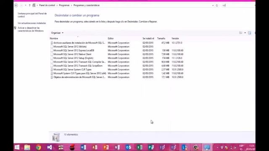Select Objetos de administración de SQL Server
This screenshot has height=151, width=269.
click(117, 77)
